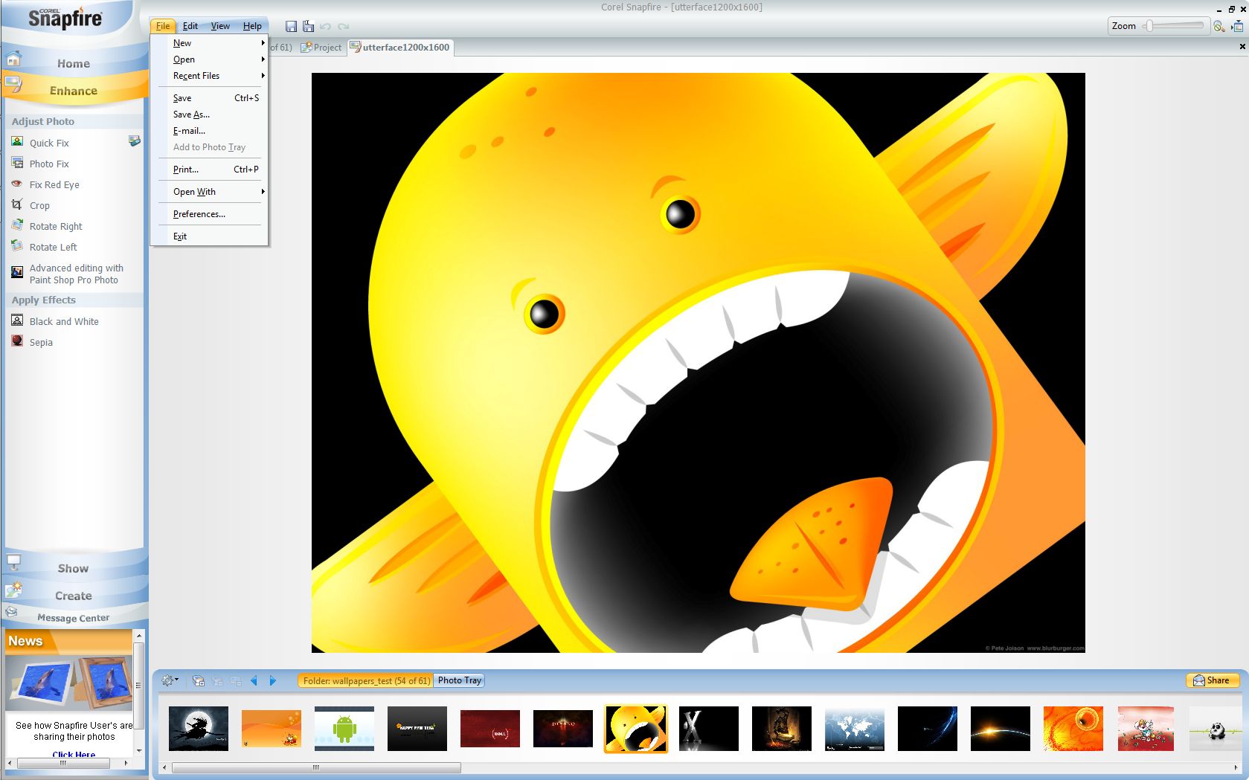Viewport: 1249px width, 780px height.
Task: Open the Help menu
Action: (x=252, y=26)
